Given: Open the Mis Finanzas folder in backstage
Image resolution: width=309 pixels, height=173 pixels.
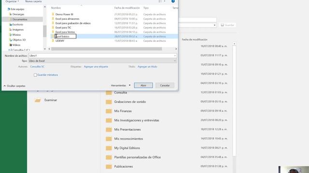Looking at the screenshot, I should 123,111.
